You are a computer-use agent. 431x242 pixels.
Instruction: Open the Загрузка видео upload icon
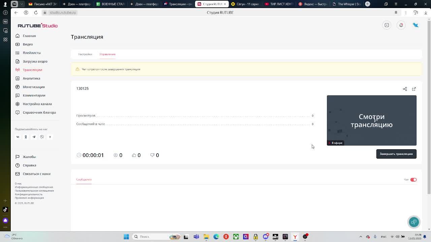(18, 61)
